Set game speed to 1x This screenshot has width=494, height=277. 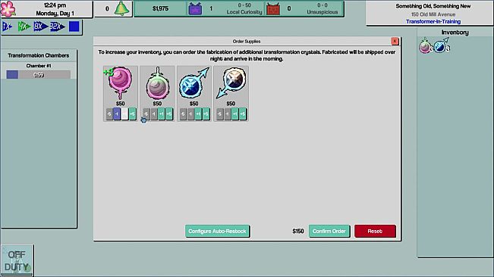7,26
